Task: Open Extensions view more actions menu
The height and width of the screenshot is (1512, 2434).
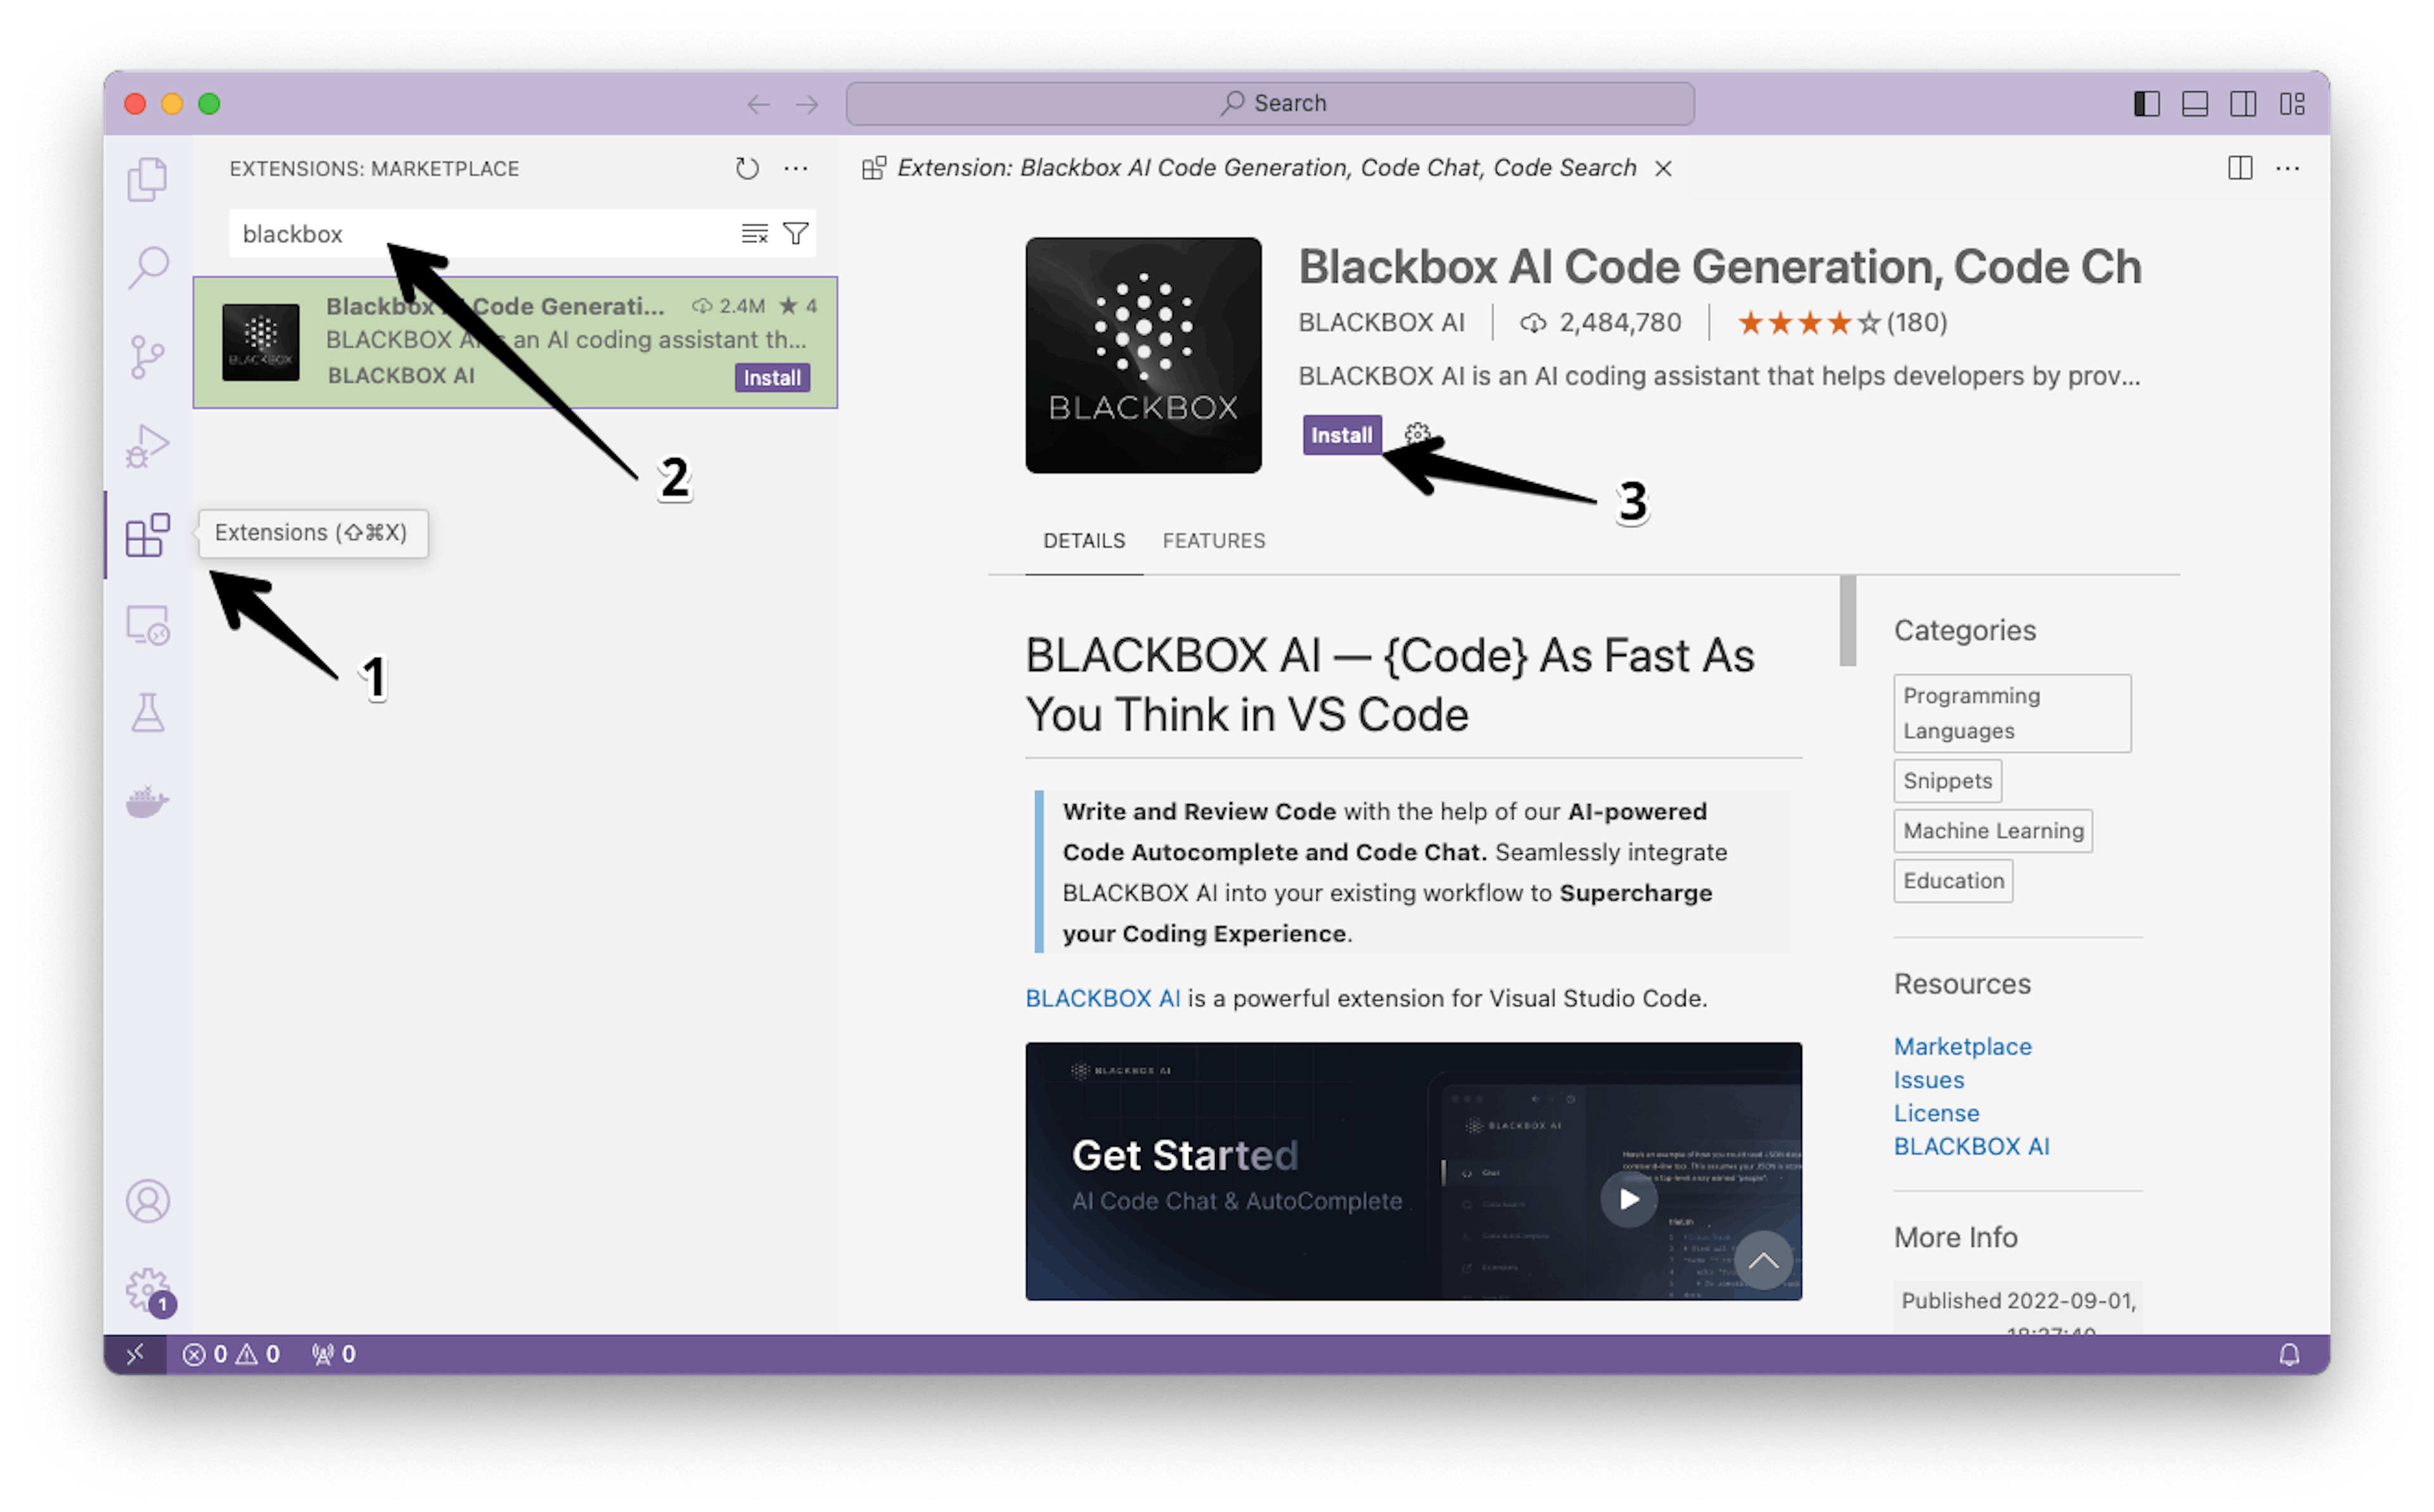Action: (796, 168)
